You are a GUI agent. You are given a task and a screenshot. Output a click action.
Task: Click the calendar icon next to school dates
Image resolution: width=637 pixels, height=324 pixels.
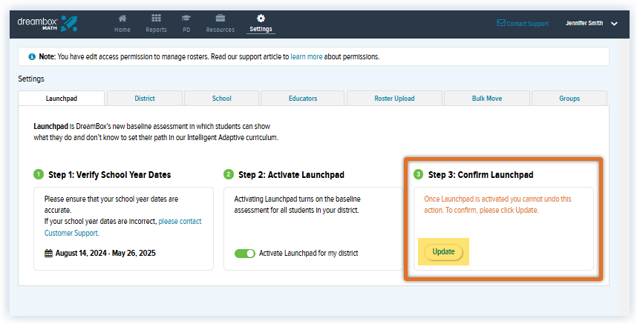click(48, 254)
